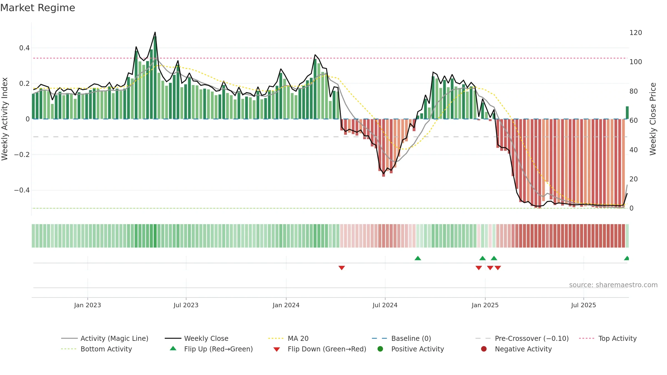The image size is (667, 375).
Task: Click the source: sharemaestro.com text
Action: pos(613,285)
